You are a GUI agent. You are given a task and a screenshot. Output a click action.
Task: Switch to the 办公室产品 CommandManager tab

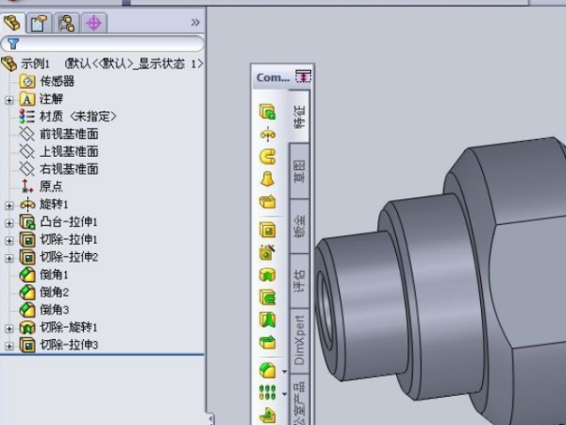(299, 400)
